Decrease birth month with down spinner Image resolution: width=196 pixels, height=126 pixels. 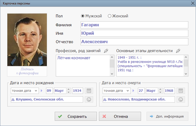coord(68,92)
